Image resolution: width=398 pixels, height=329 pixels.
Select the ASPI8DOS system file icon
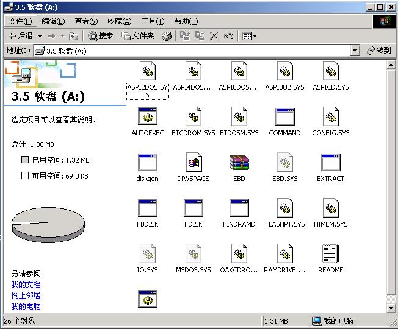coord(239,71)
